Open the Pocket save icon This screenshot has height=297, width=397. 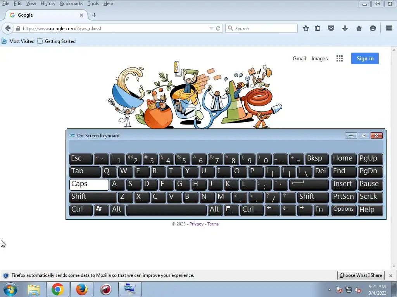331,28
